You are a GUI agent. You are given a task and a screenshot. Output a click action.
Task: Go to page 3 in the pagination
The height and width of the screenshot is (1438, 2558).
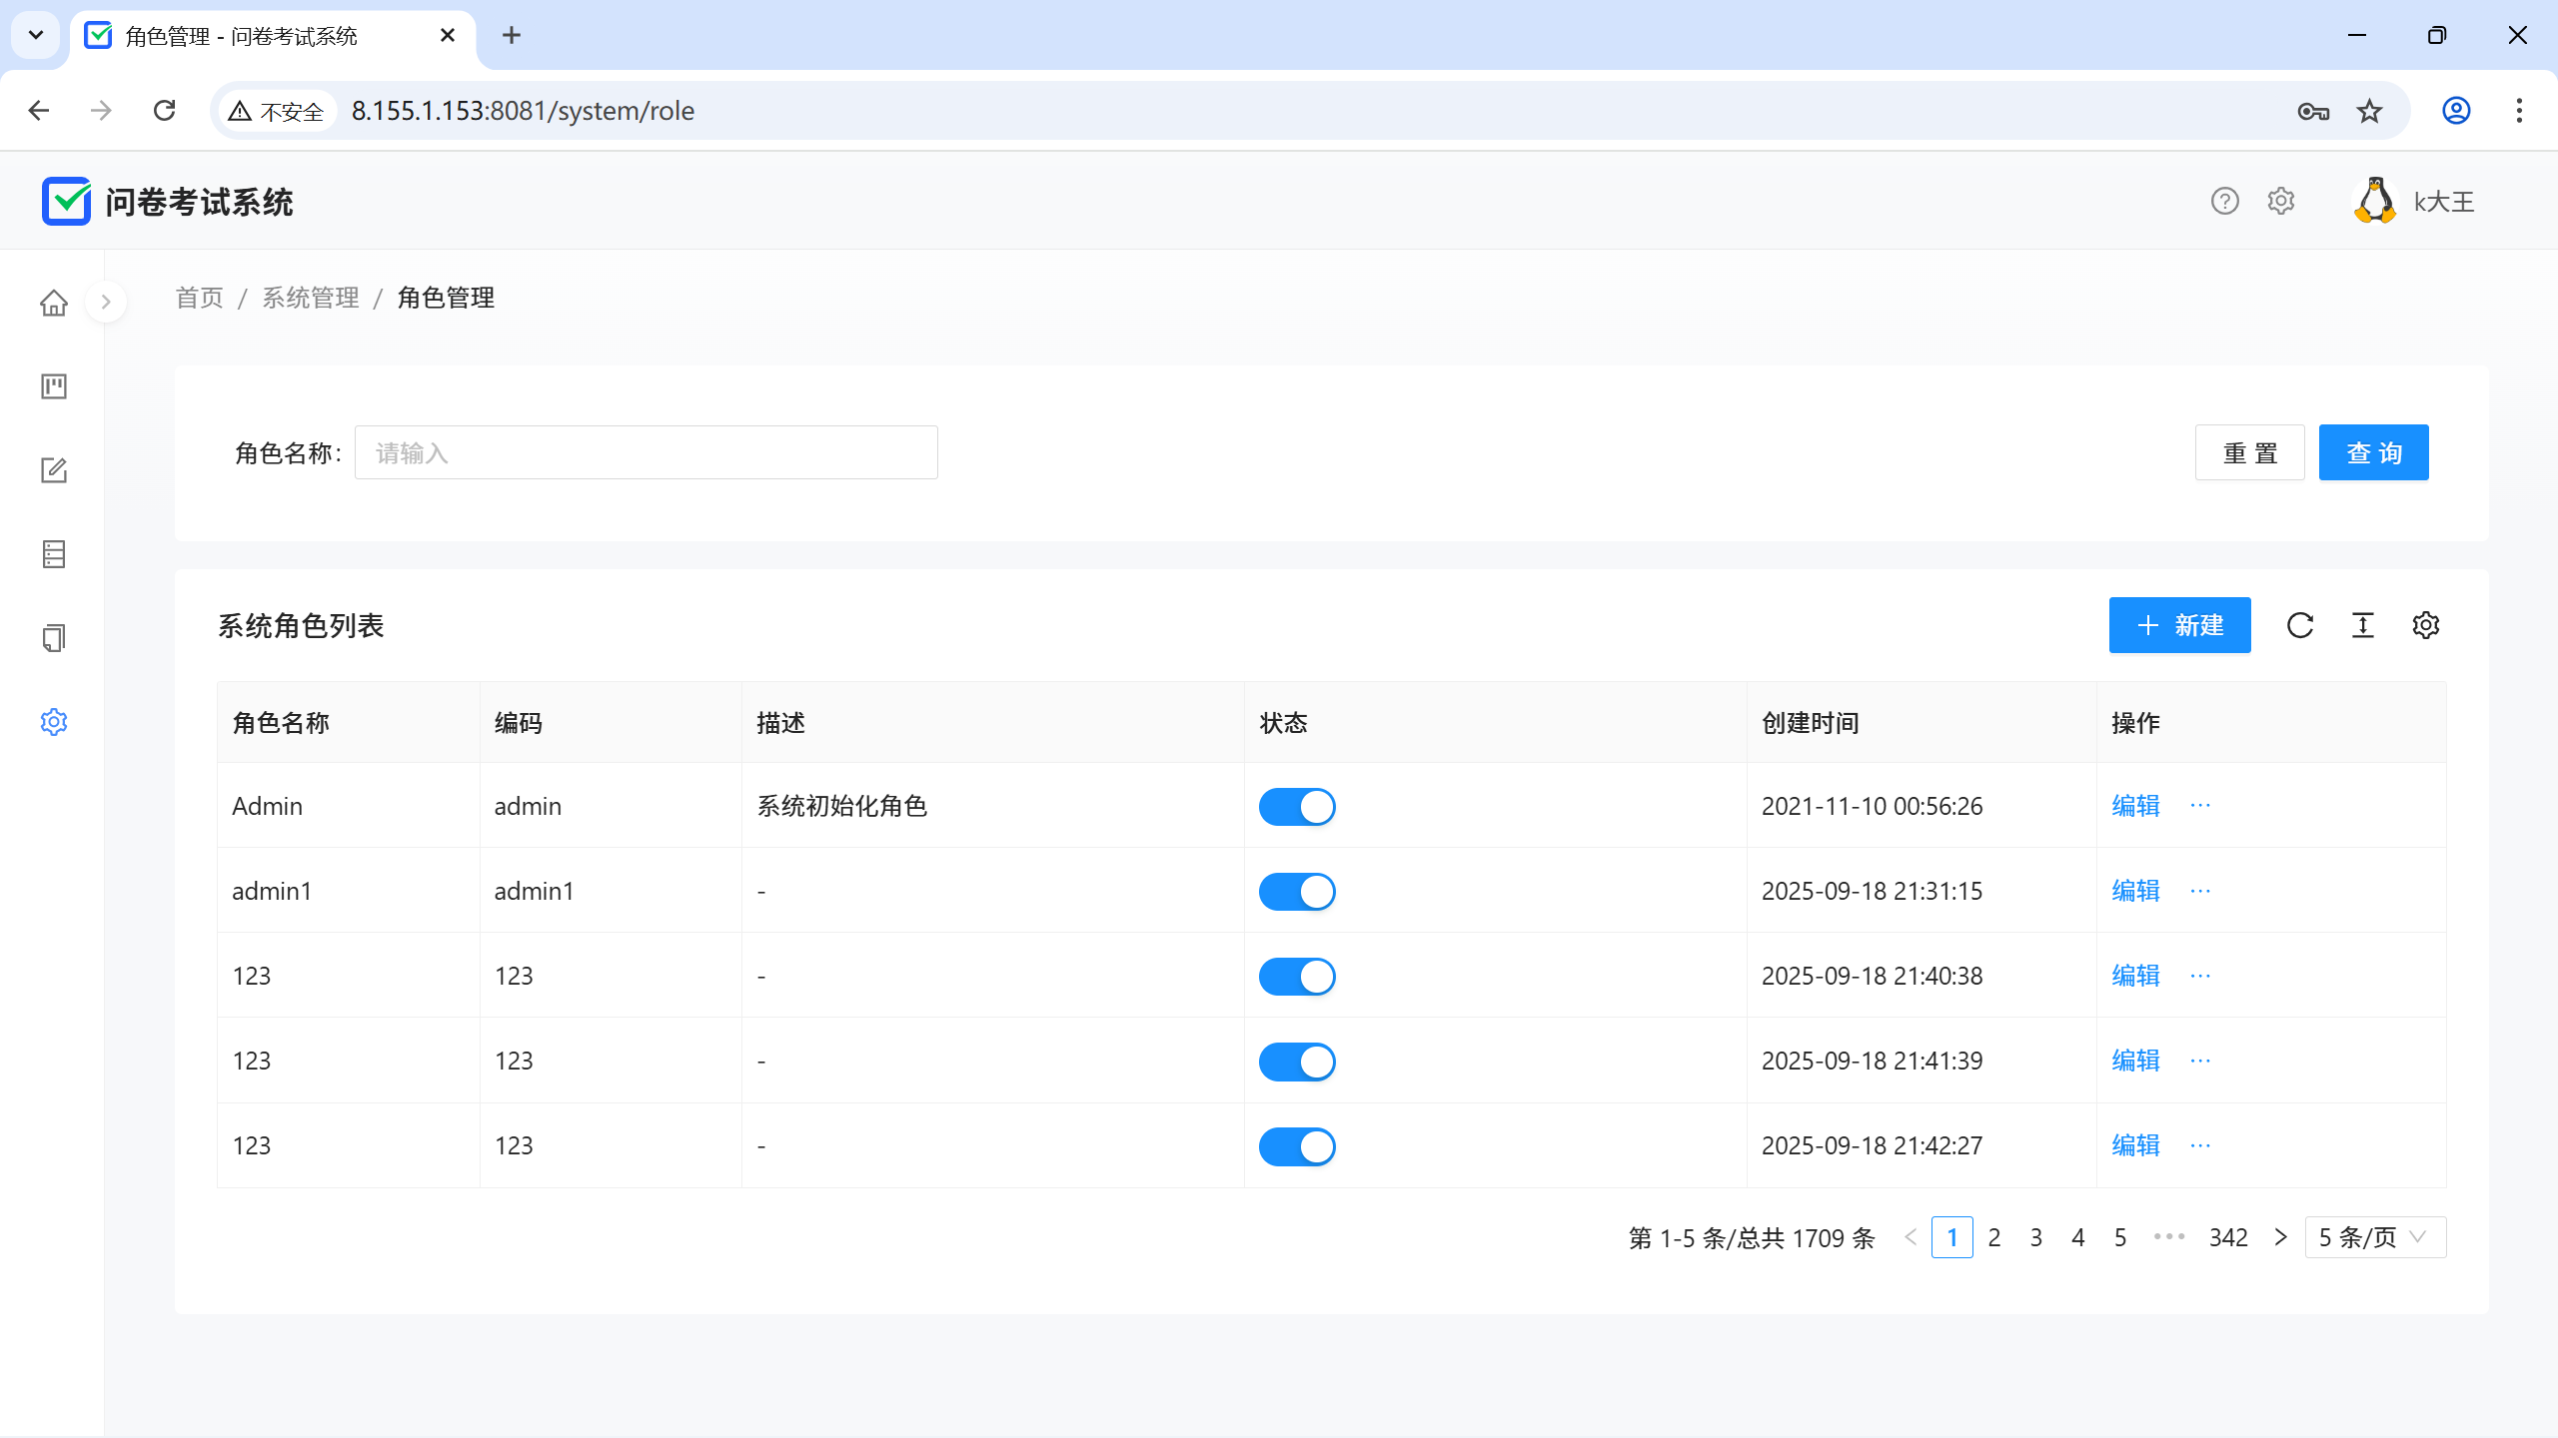(x=2036, y=1237)
